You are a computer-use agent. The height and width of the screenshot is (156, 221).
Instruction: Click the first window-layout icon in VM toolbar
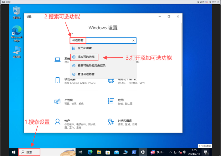point(198,2)
